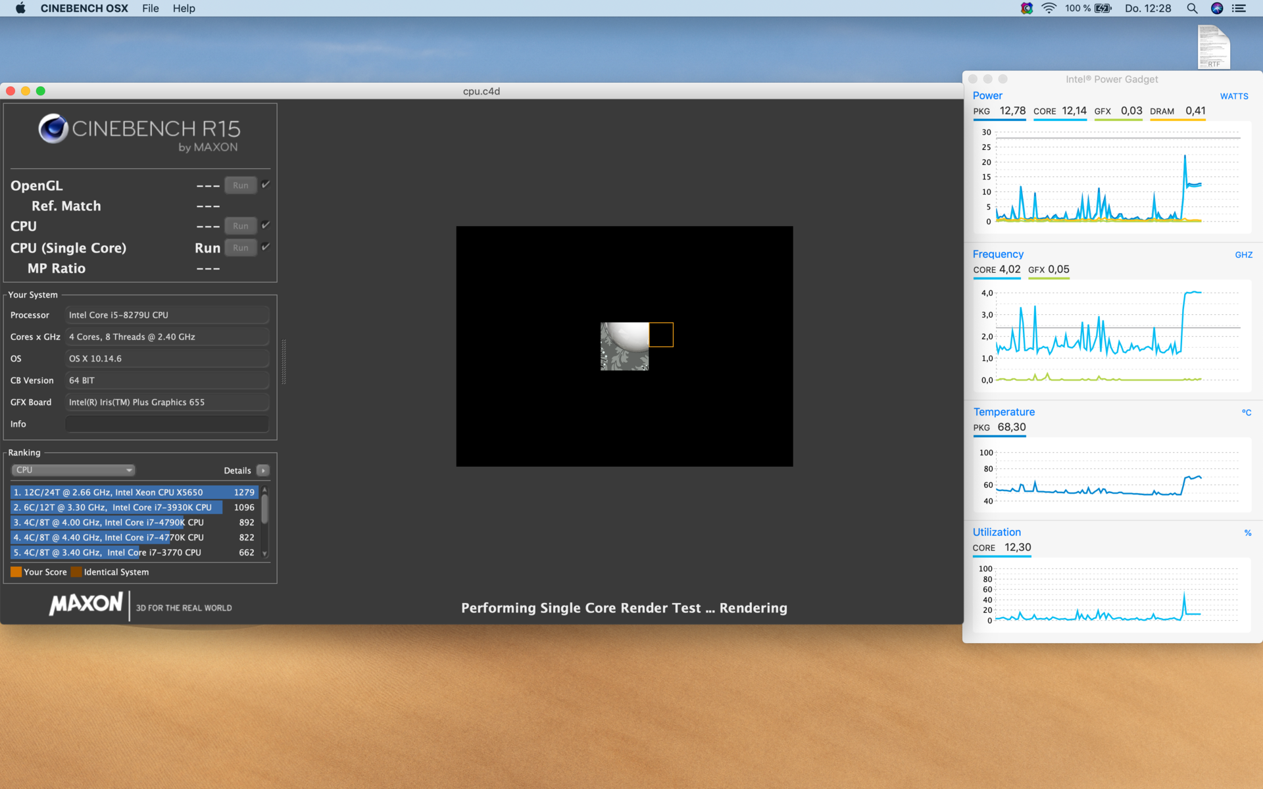Open the Apple menu icon
The height and width of the screenshot is (789, 1263).
pyautogui.click(x=20, y=9)
